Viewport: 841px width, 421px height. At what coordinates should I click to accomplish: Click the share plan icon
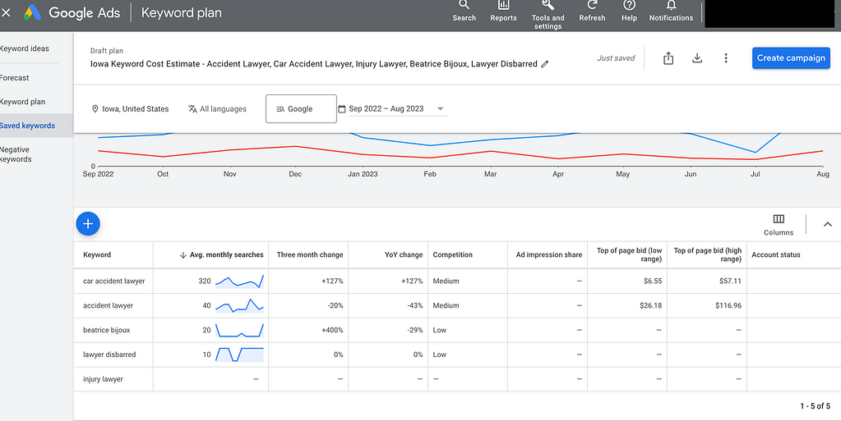(668, 57)
